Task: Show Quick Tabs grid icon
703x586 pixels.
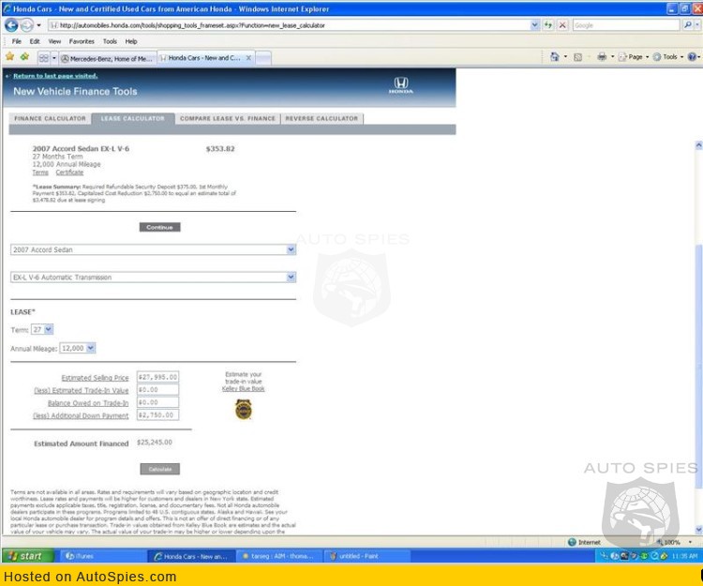Action: 43,58
